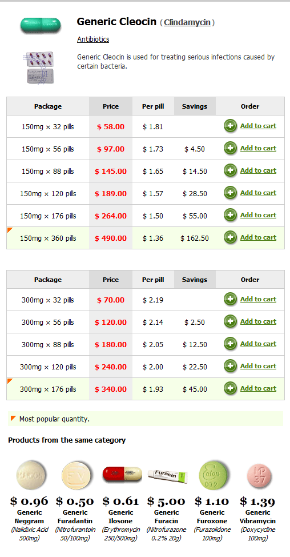This screenshot has height=557, width=290.
Task: Open the Cleocin blister pack image
Action: [x=40, y=67]
